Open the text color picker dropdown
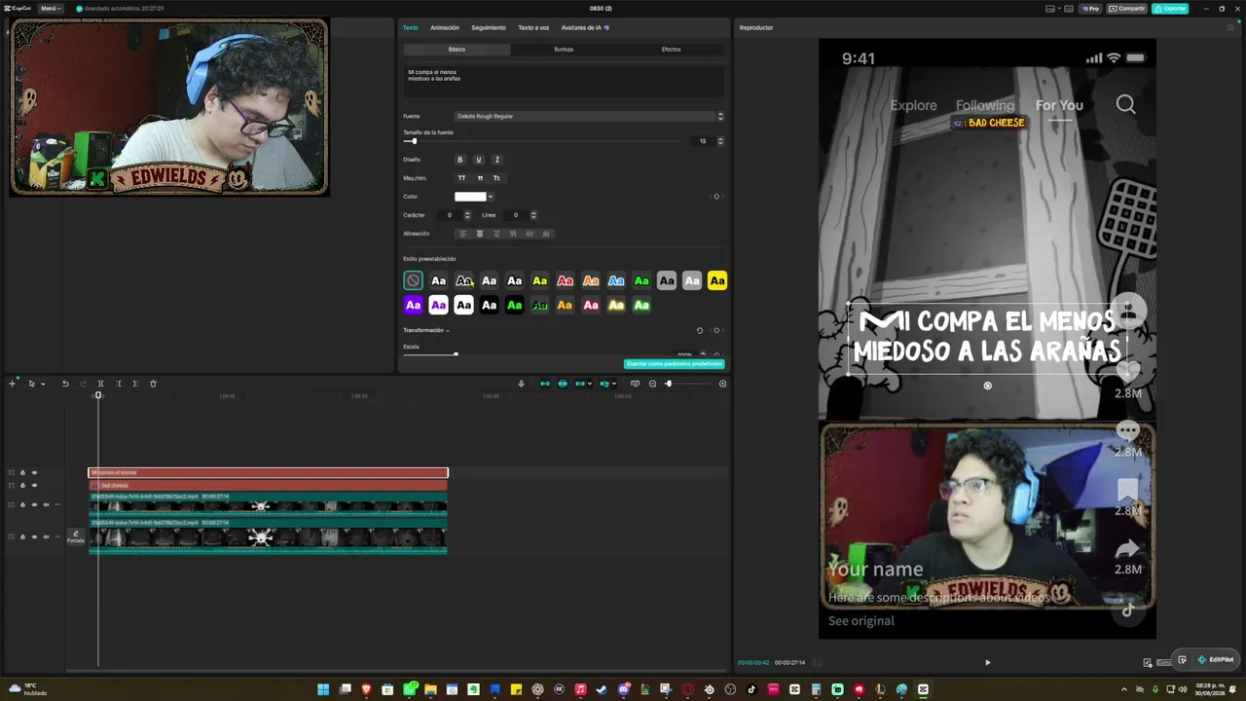This screenshot has width=1246, height=701. click(491, 197)
